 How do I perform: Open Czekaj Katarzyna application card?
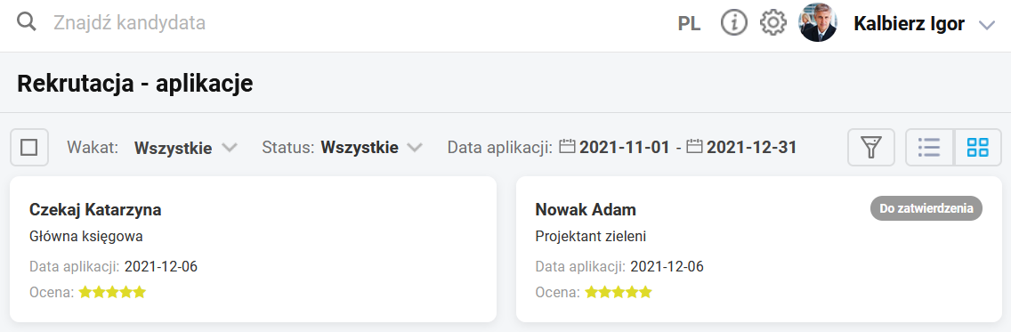pos(254,249)
